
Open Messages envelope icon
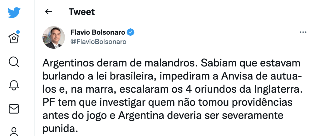(14, 109)
